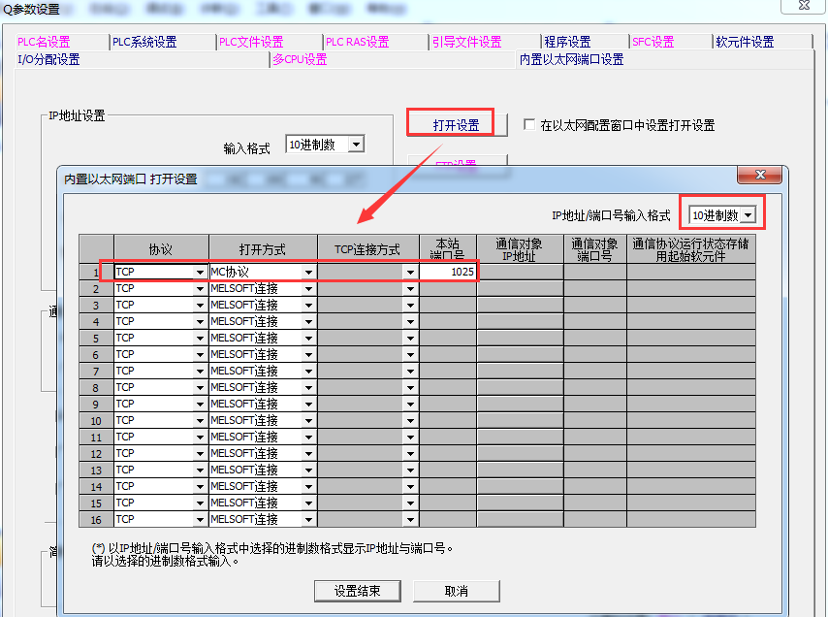
Task: Select the PLC文件设置 tab
Action: (x=251, y=42)
